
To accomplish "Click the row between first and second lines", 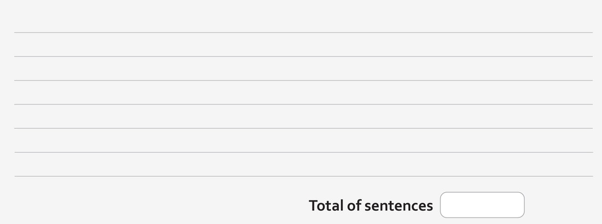I will tap(303, 44).
